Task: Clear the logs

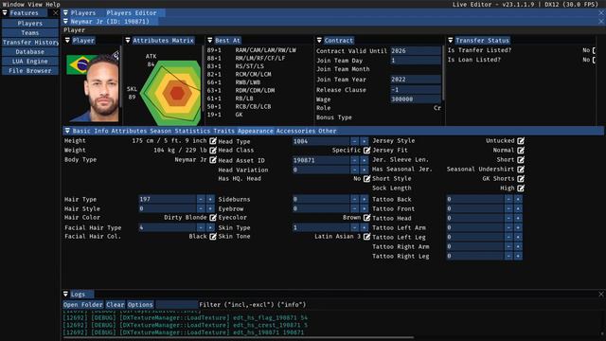Action: pos(116,305)
